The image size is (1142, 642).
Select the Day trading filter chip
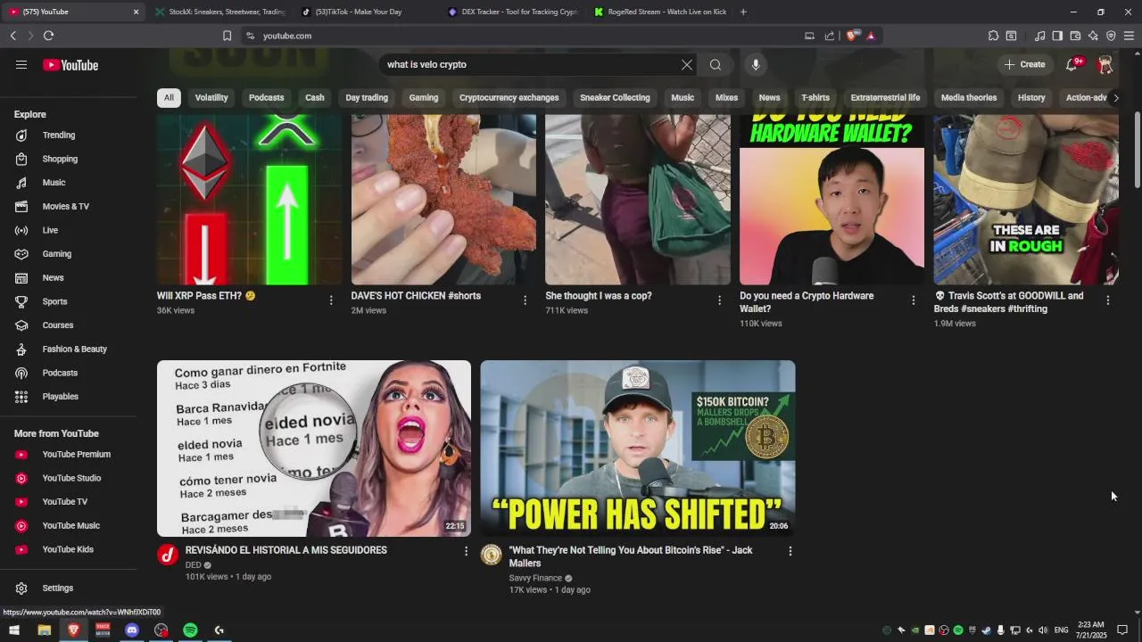(x=367, y=97)
